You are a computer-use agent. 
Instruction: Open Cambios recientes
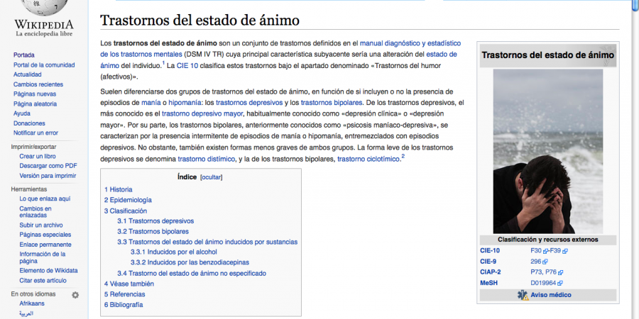click(38, 84)
